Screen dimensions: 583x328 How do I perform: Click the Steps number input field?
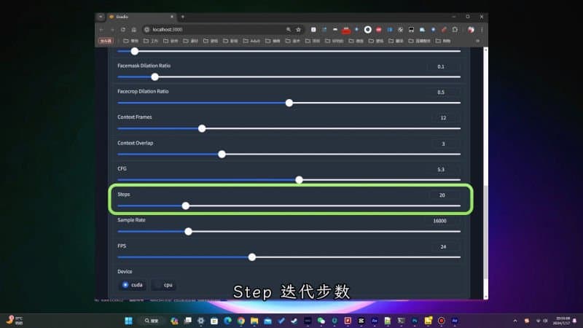[443, 195]
